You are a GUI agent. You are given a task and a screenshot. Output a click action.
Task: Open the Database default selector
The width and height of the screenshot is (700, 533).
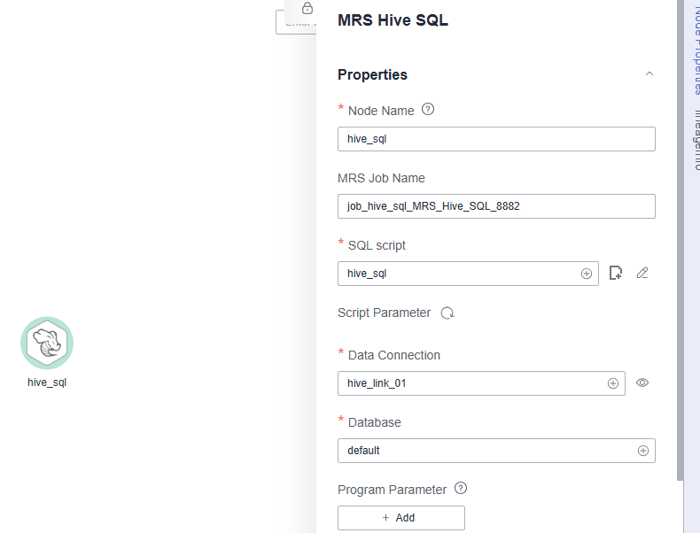pyautogui.click(x=487, y=451)
